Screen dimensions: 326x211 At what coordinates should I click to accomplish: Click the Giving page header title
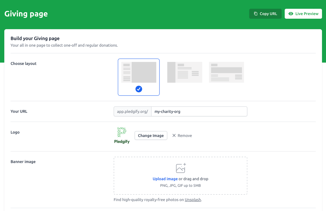[x=26, y=14]
